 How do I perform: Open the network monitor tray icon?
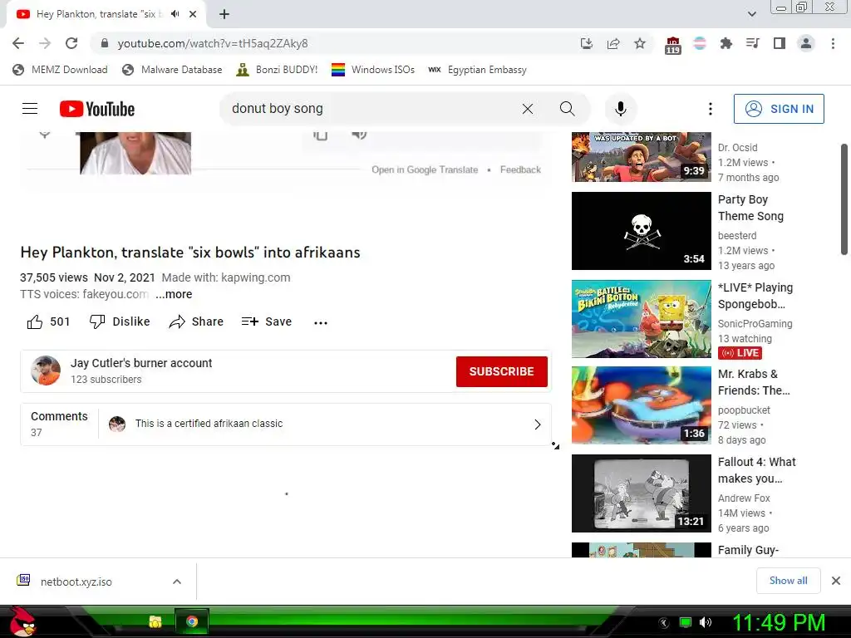click(x=686, y=622)
